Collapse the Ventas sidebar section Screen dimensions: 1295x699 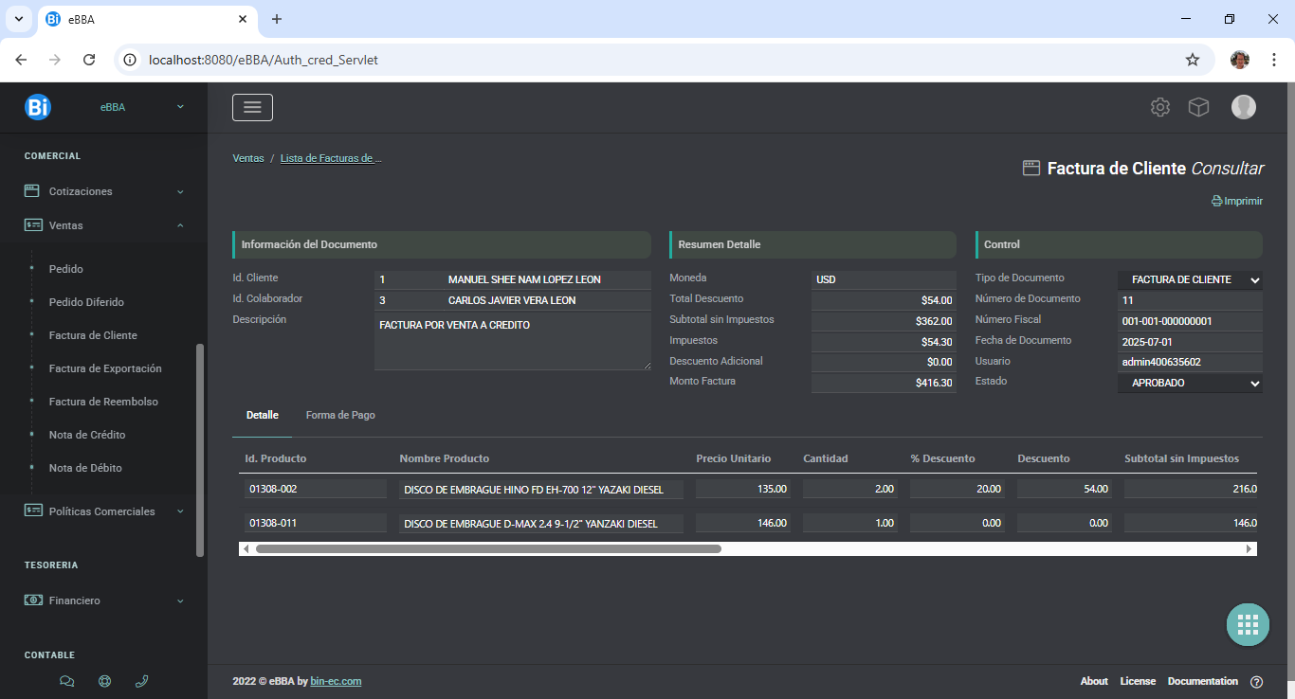point(103,225)
